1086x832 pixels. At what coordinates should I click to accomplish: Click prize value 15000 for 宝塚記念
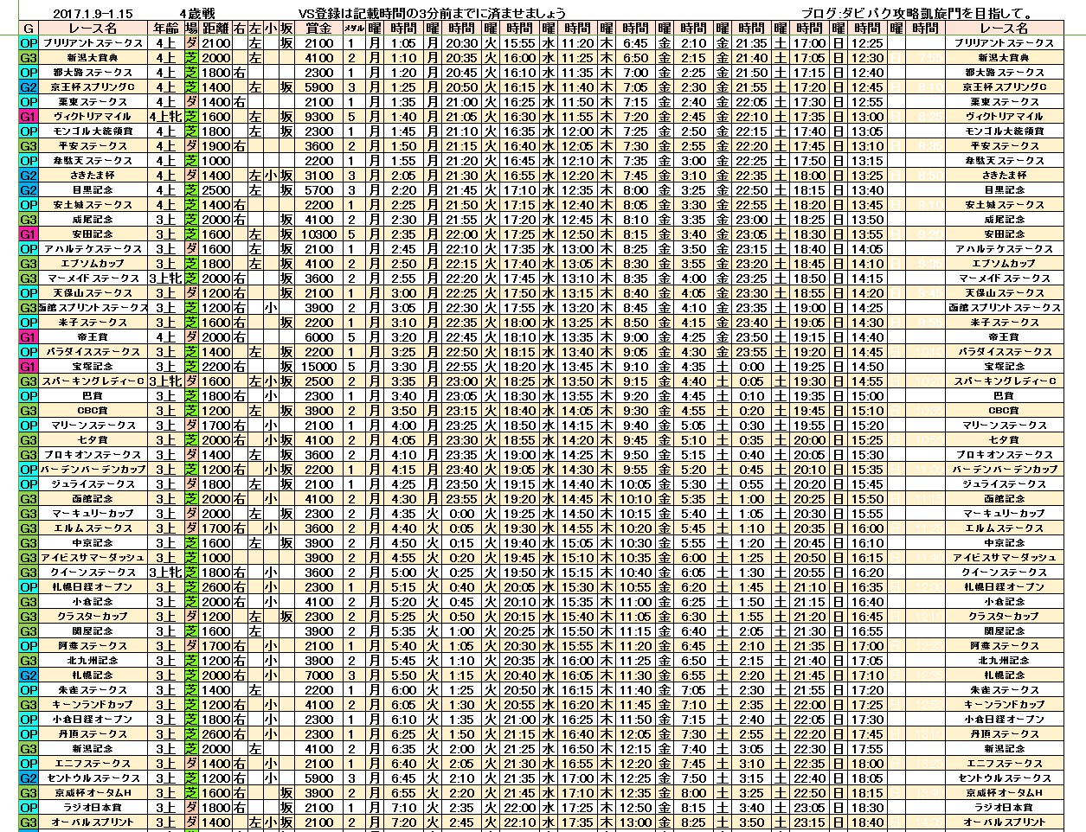pos(318,367)
